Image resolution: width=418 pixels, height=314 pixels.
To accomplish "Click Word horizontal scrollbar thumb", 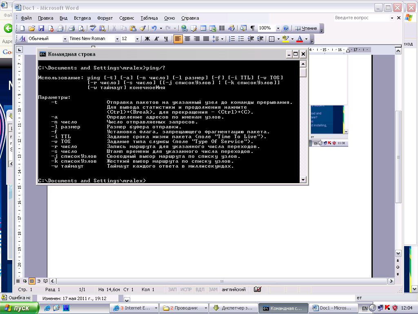I will [222, 281].
